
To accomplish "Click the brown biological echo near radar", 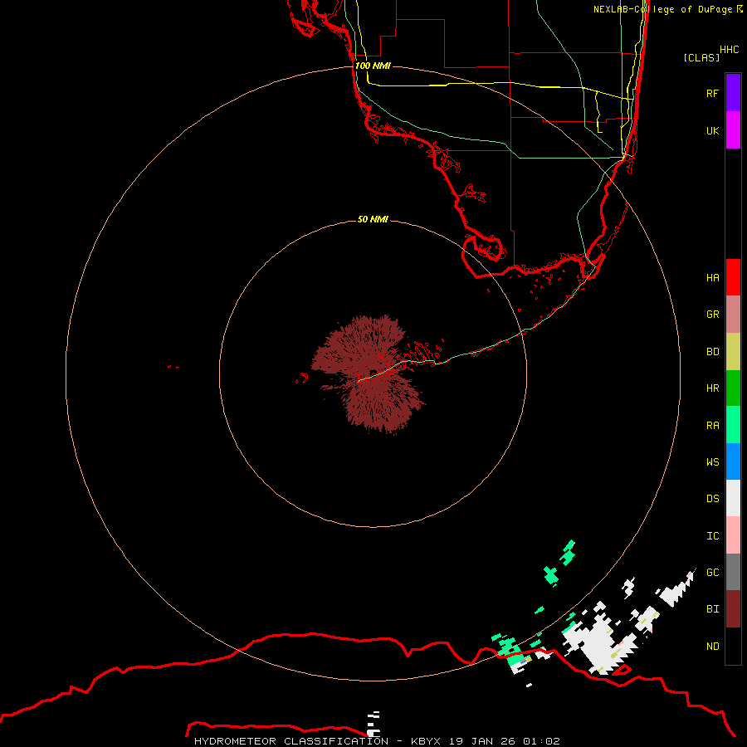I will click(367, 374).
